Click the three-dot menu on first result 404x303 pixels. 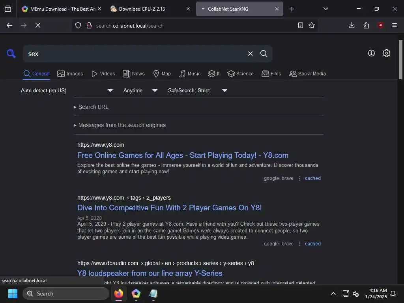(299, 178)
